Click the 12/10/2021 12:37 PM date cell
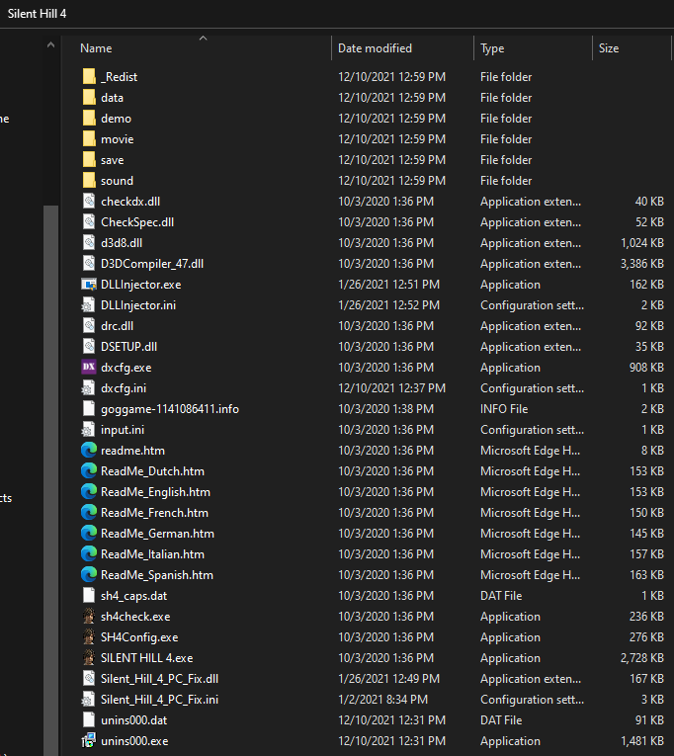The width and height of the screenshot is (674, 756). [x=392, y=388]
